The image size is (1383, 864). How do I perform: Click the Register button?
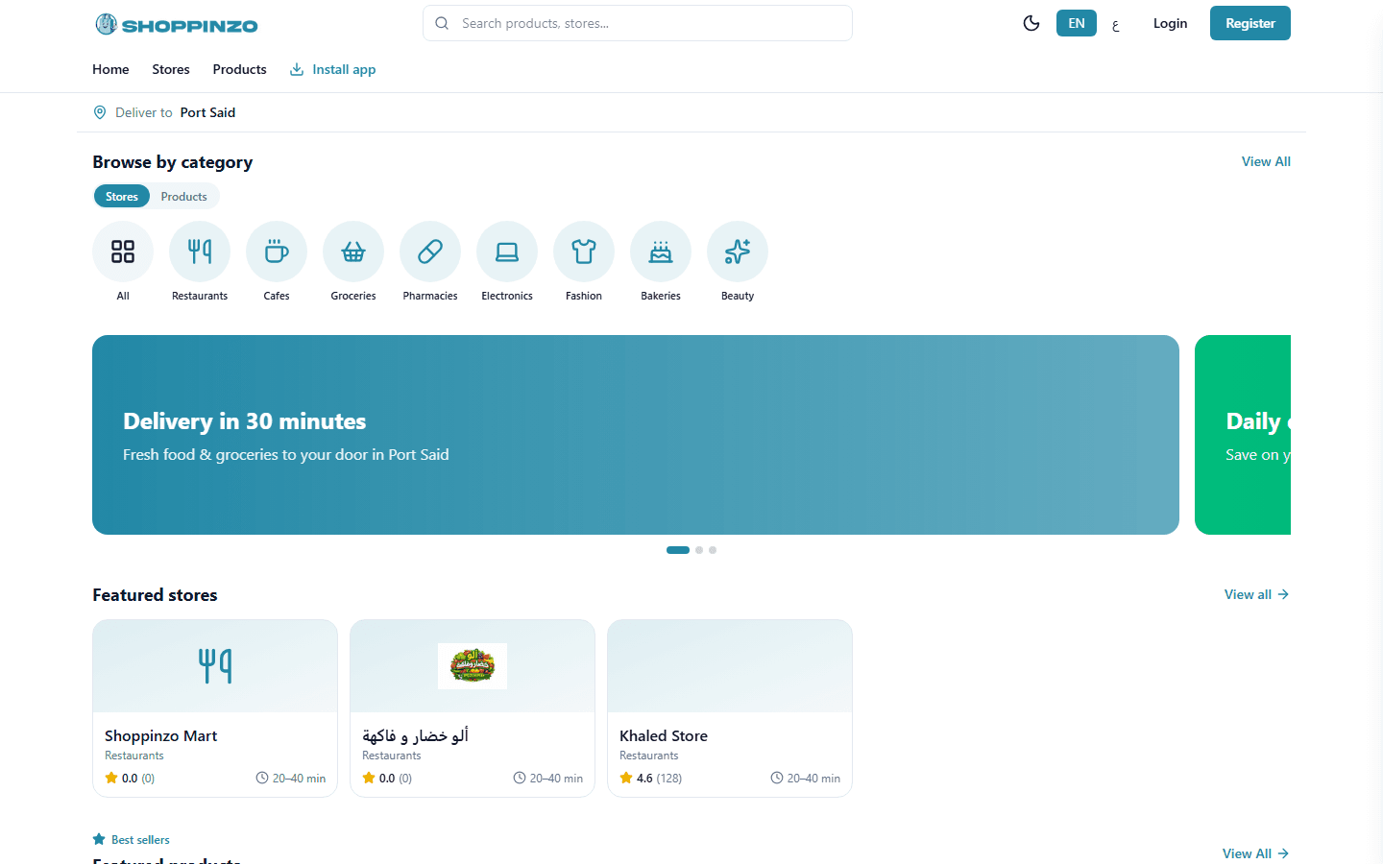[x=1250, y=23]
